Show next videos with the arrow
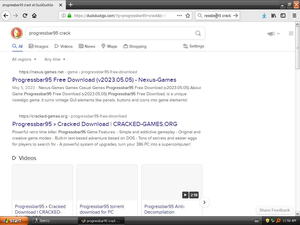300x225 pixels. point(204,202)
